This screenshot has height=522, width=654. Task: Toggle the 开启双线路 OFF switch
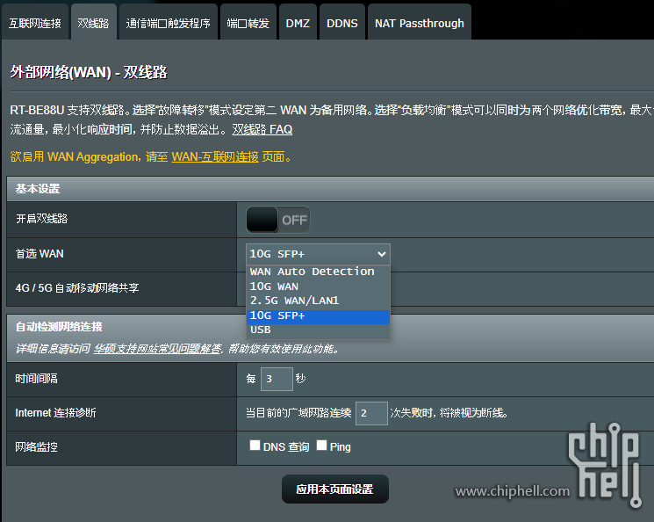[278, 220]
